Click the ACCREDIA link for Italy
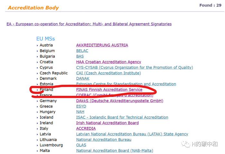This screenshot has width=225, height=154. [86, 129]
